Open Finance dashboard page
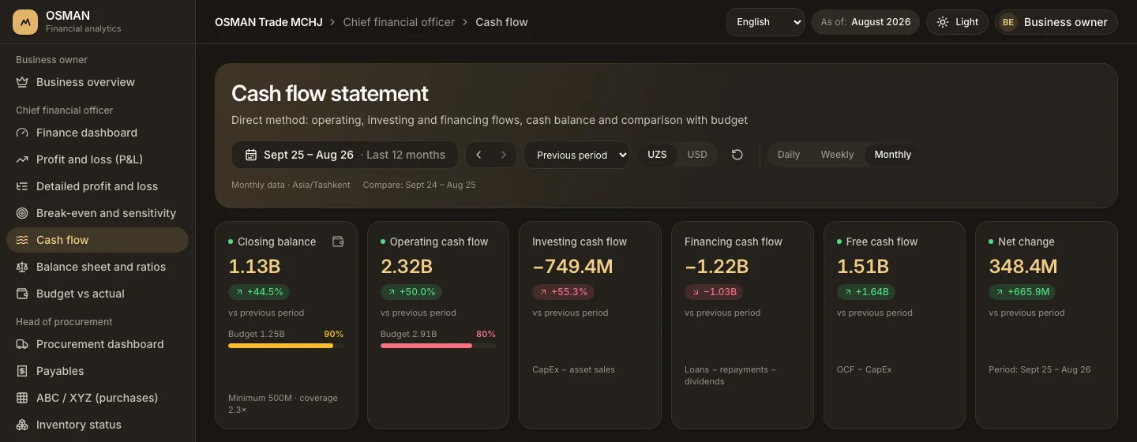 coord(97,133)
